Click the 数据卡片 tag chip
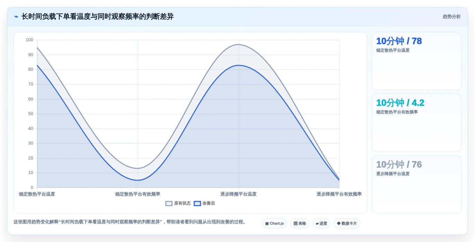 click(347, 224)
